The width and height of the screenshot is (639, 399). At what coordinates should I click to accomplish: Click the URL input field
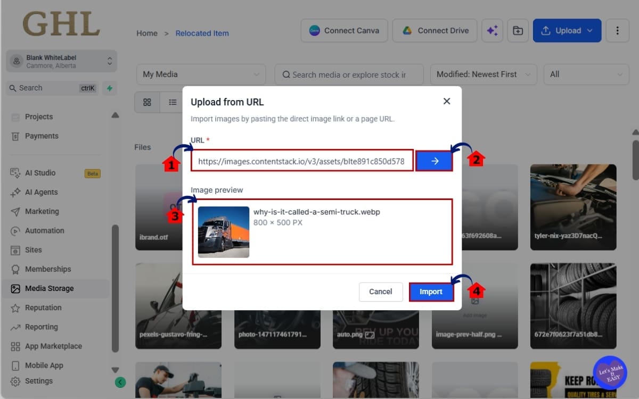pyautogui.click(x=302, y=161)
